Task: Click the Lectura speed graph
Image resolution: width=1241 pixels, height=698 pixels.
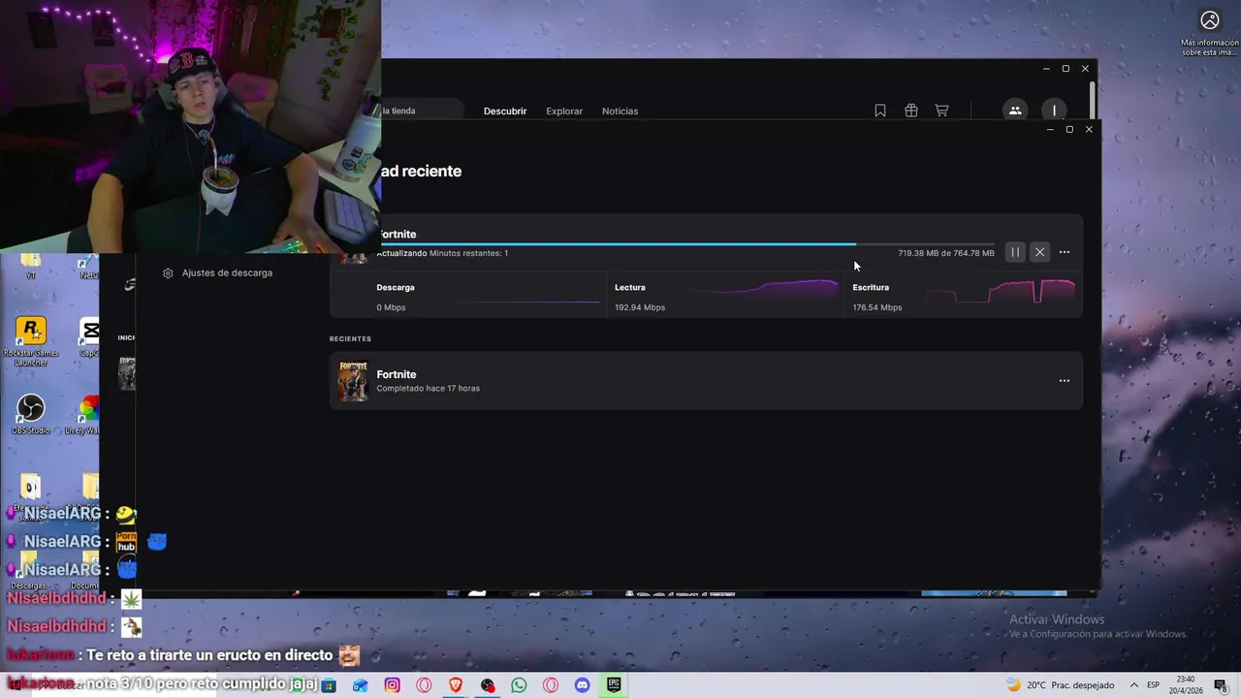Action: [x=761, y=289]
